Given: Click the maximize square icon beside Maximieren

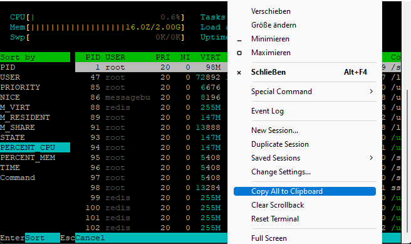Looking at the screenshot, I should click(239, 53).
